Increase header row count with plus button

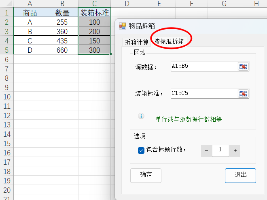click(x=235, y=151)
